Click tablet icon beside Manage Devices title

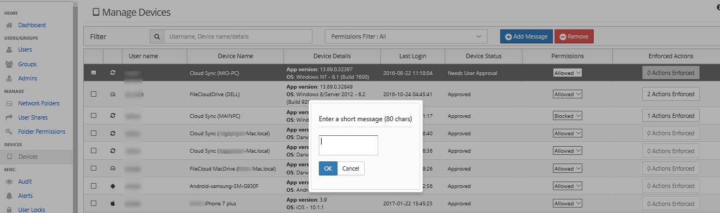96,12
